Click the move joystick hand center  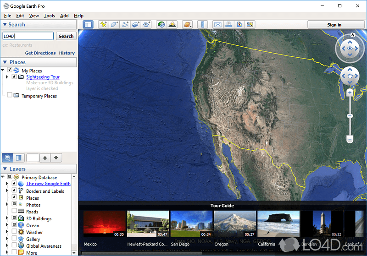click(350, 76)
